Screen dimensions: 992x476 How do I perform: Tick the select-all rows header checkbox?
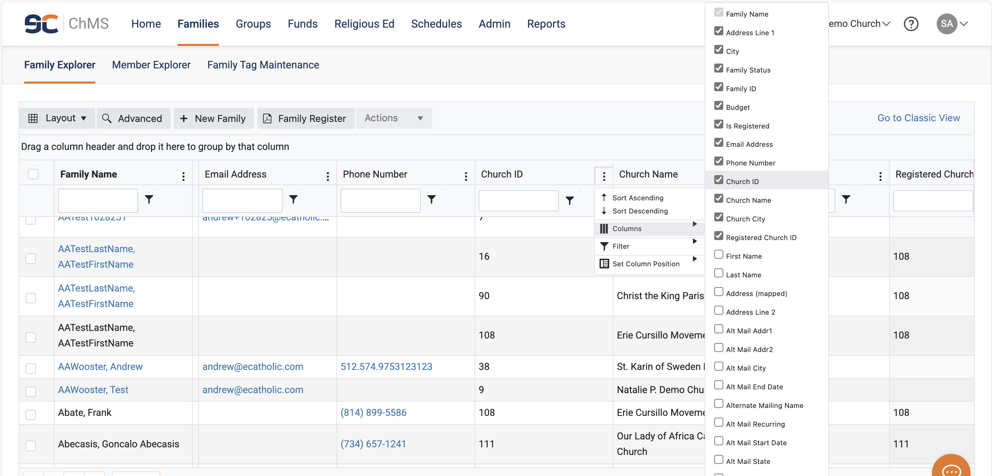click(33, 174)
